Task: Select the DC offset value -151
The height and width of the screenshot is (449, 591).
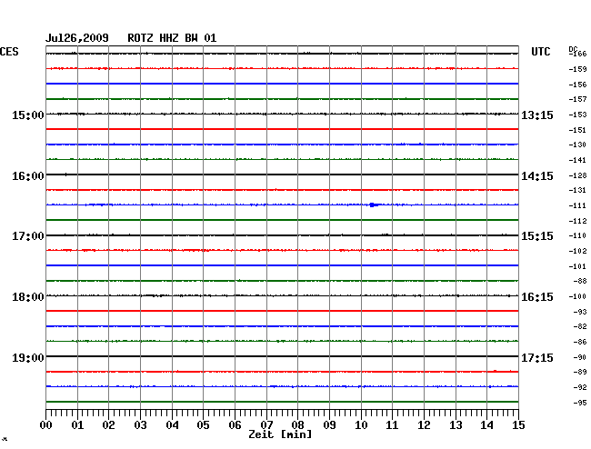Action: (577, 130)
